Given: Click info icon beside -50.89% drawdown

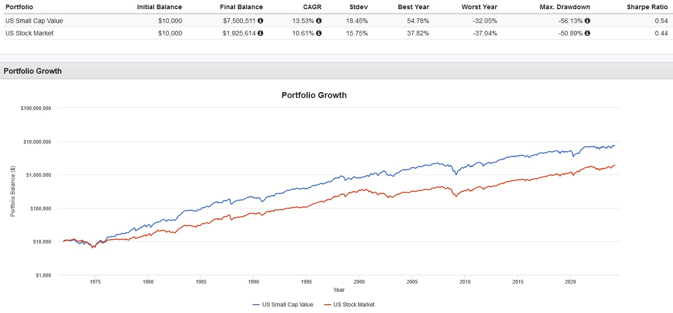Looking at the screenshot, I should point(588,33).
